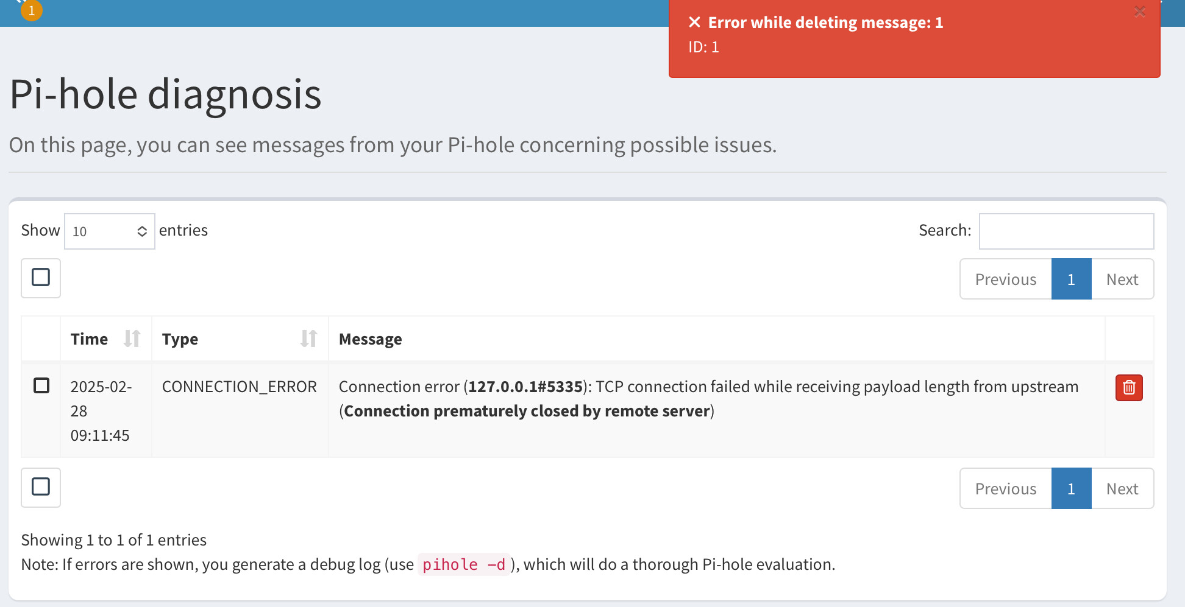
Task: Click the orange notification badge showing 1
Action: point(31,10)
